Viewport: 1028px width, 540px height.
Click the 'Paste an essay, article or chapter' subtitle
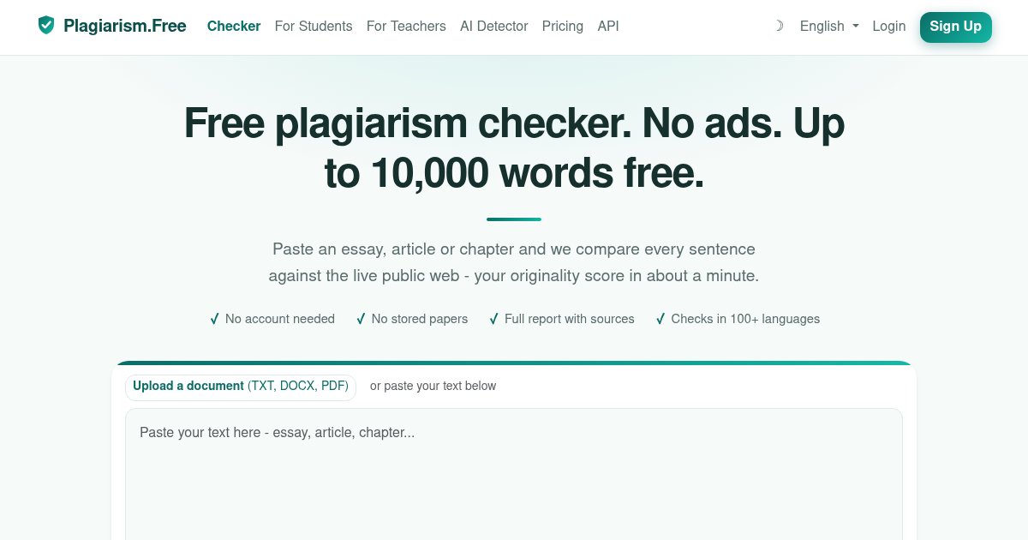[514, 262]
